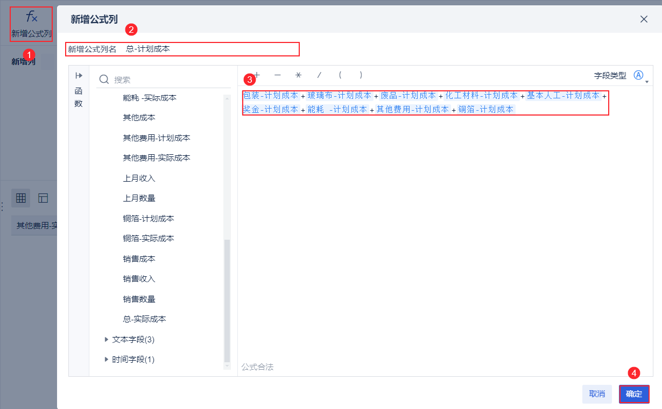Collapse the 函数 side panel arrow
This screenshot has height=409, width=662.
pos(79,75)
